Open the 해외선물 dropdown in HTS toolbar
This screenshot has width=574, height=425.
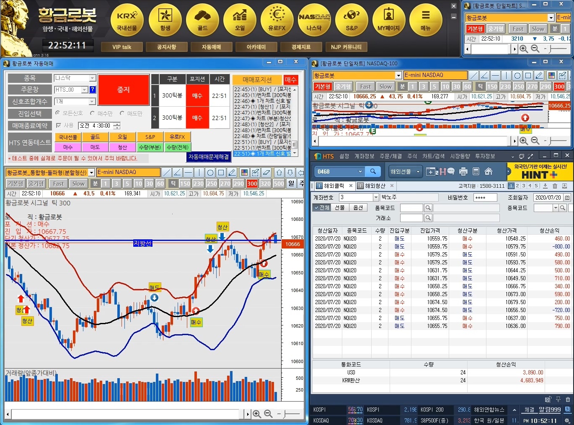[x=405, y=172]
